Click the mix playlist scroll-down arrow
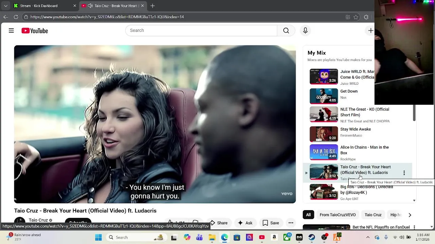Image resolution: width=435 pixels, height=244 pixels. tap(414, 200)
